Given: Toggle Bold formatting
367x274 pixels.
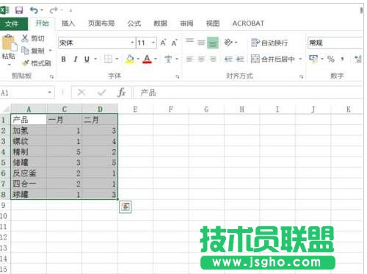Looking at the screenshot, I should [x=63, y=59].
